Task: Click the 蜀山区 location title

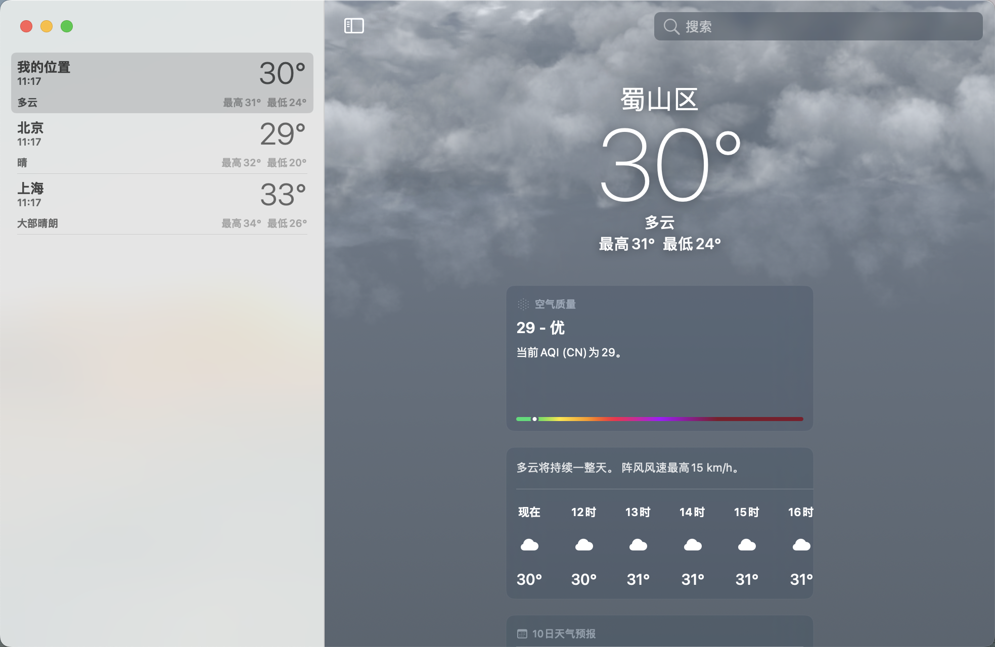Action: [659, 100]
